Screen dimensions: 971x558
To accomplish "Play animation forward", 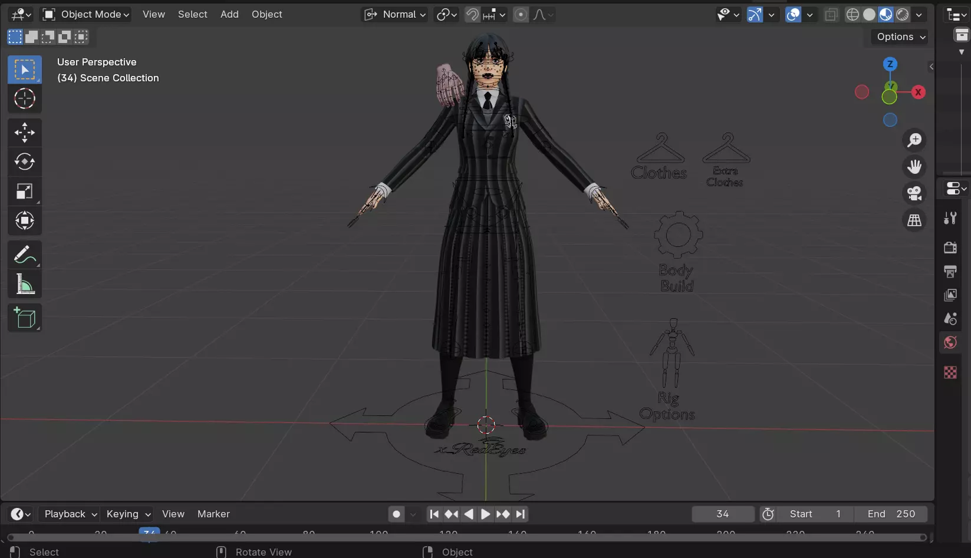I will pos(485,514).
